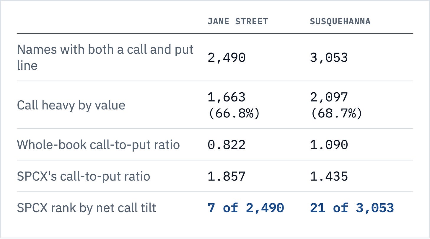Screen dimensions: 430x239
Task: Select the 'Whole-book call-to-put ratio' label
Action: coord(98,145)
